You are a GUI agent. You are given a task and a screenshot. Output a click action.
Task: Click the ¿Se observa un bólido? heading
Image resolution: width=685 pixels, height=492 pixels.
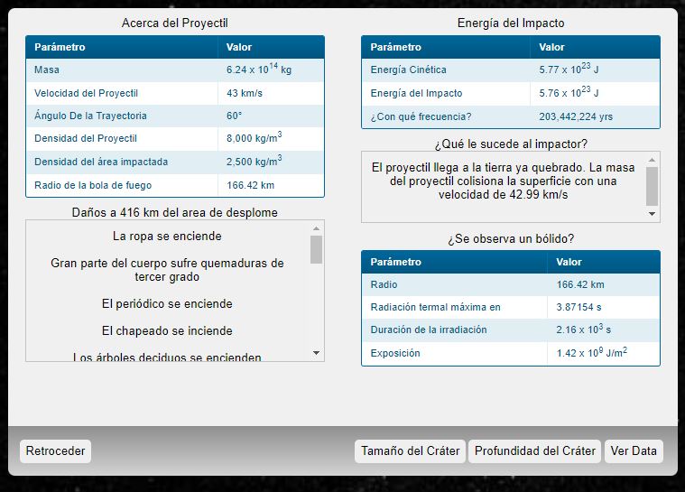tap(511, 239)
